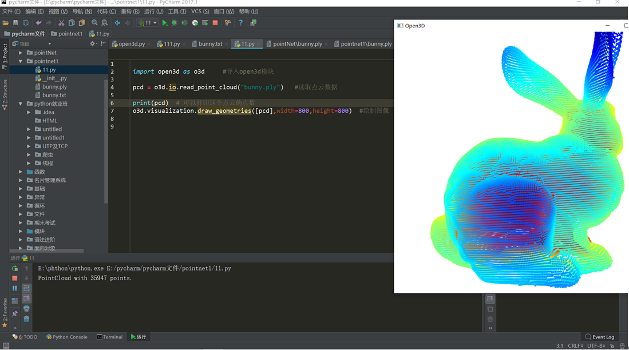Click the Pause Output icon in Run panel
Screen dimensions: 629x350
(x=15, y=288)
